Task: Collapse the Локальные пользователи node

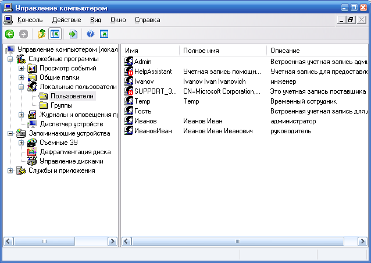Action: [21, 87]
